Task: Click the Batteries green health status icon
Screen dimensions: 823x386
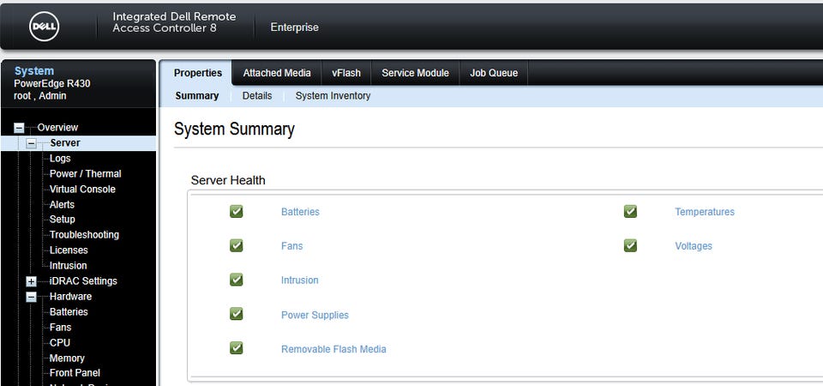Action: pos(237,211)
